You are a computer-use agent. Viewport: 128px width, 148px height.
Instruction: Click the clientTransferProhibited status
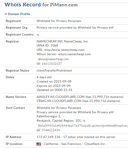tap(54, 71)
